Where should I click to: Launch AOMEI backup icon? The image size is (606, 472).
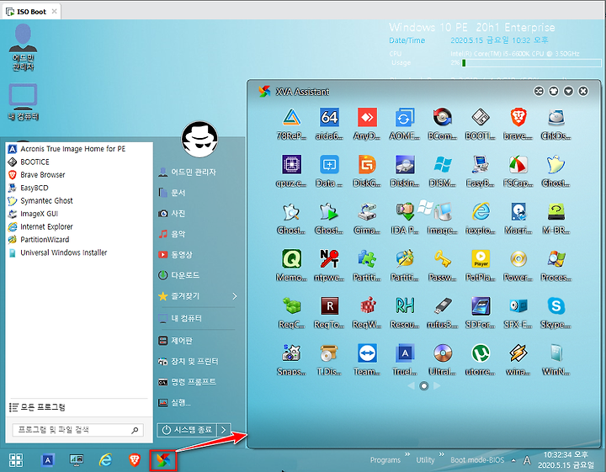pyautogui.click(x=405, y=117)
